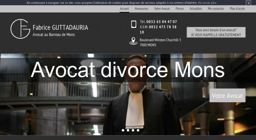Open the Plan d'accès page
This screenshot has height=140, width=256.
point(237,9)
